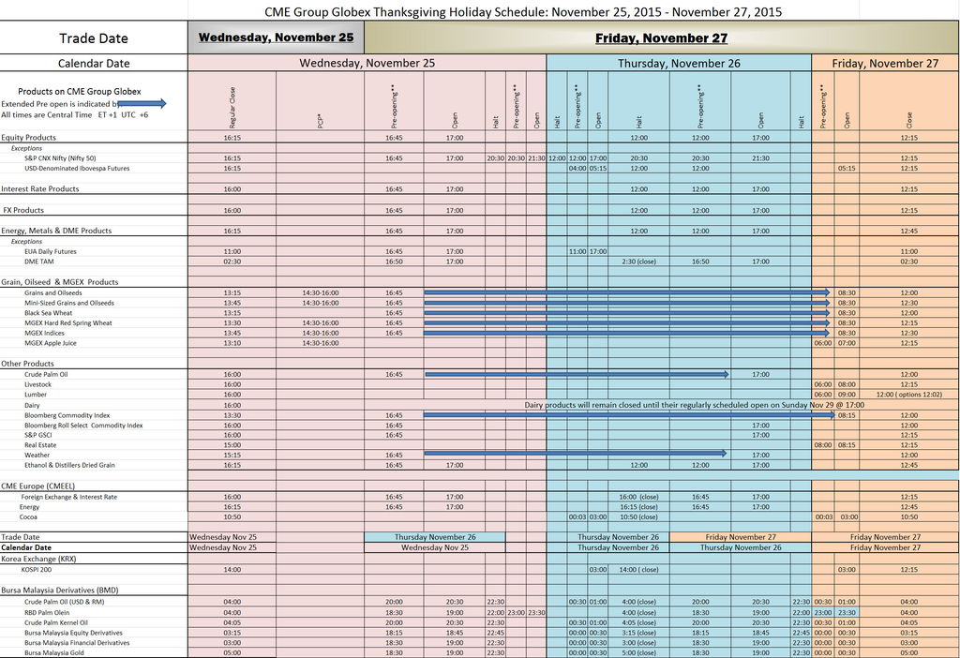Select "Mini-Sized Grains and Oilseeds" row label
The image size is (960, 658).
tap(69, 303)
